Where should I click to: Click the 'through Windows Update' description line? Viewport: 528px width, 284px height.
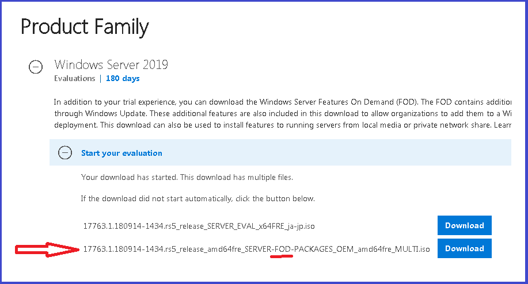tap(282, 113)
